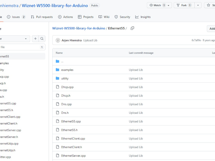The height and width of the screenshot is (161, 215).
Task: Click the file icon beside Ethernet55.cpp
Action: (58, 121)
